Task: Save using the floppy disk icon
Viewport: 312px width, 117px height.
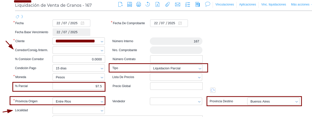Action: point(130,4)
